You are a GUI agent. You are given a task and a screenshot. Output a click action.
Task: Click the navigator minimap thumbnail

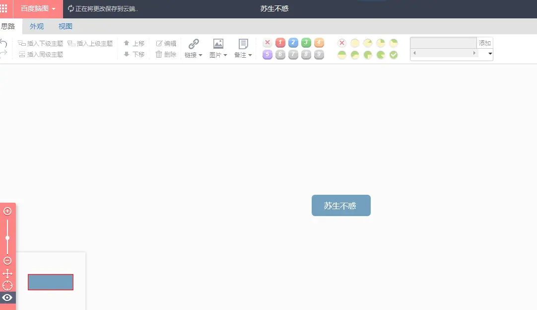51,282
